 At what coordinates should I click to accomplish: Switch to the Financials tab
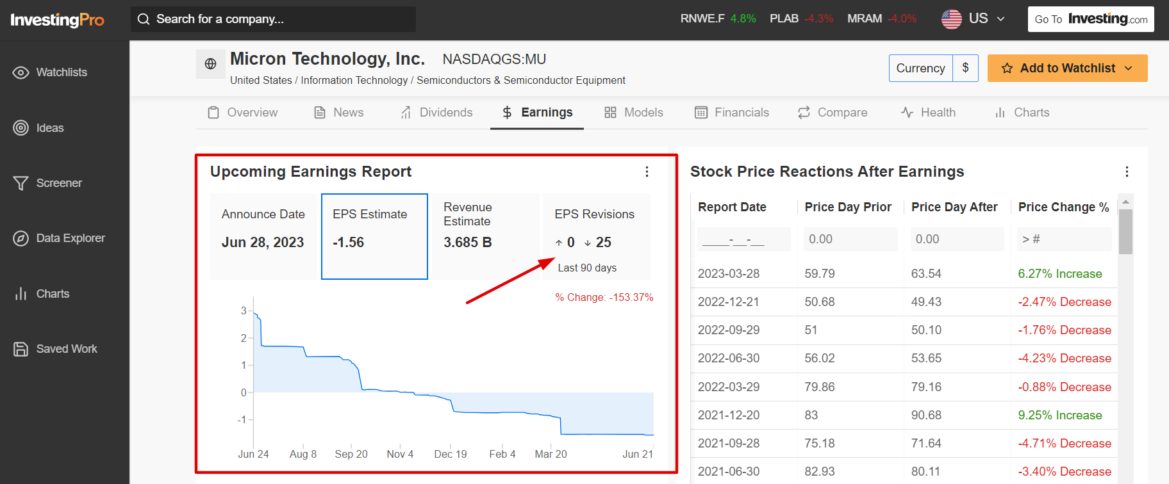[x=732, y=113]
